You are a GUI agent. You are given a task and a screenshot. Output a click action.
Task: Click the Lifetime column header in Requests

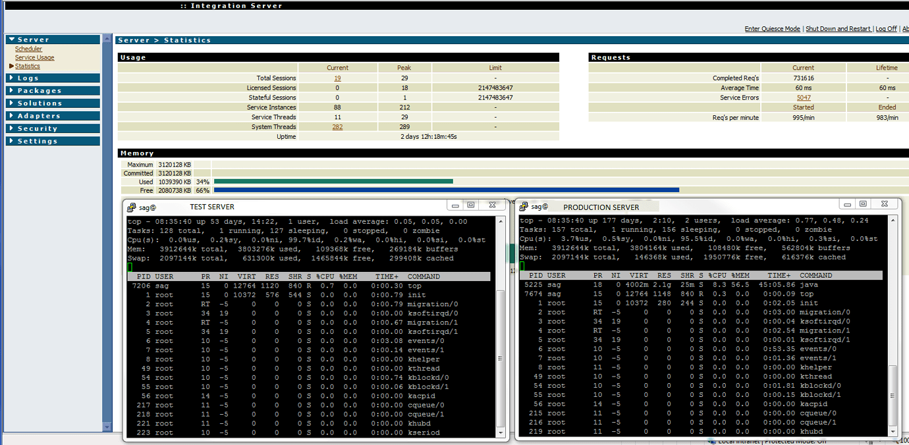pyautogui.click(x=887, y=68)
